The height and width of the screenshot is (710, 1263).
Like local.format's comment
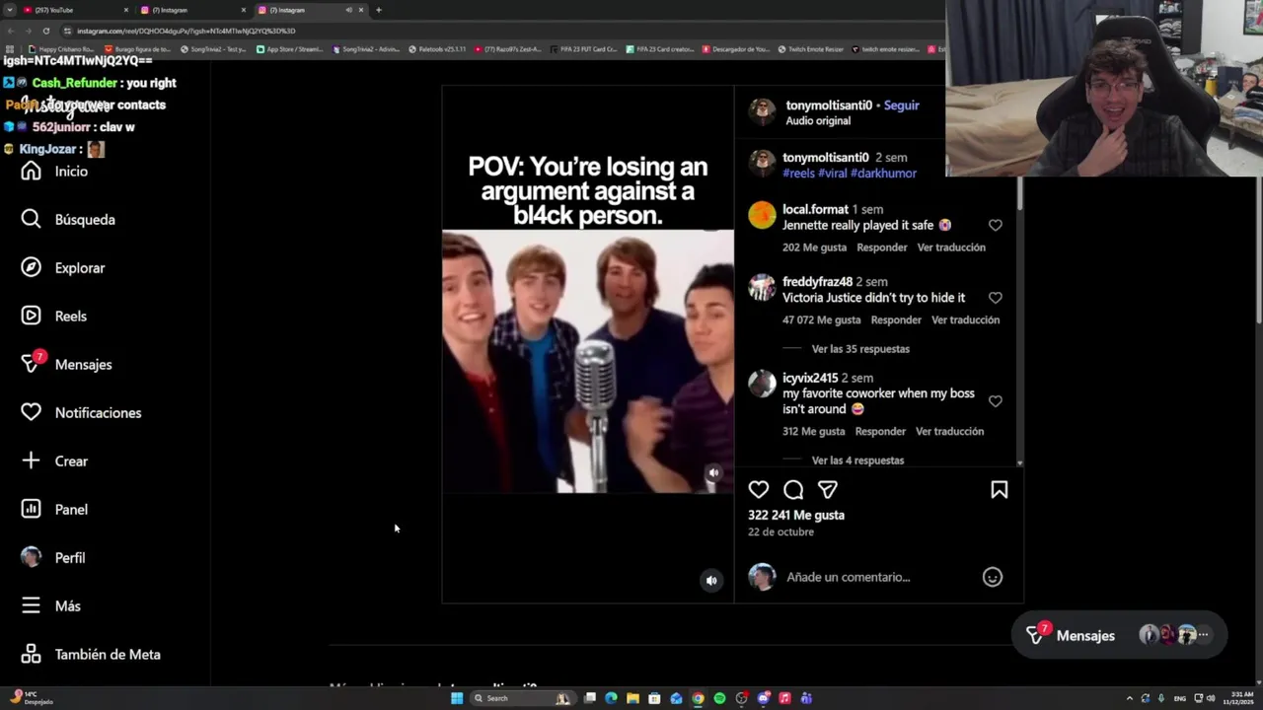tap(996, 226)
